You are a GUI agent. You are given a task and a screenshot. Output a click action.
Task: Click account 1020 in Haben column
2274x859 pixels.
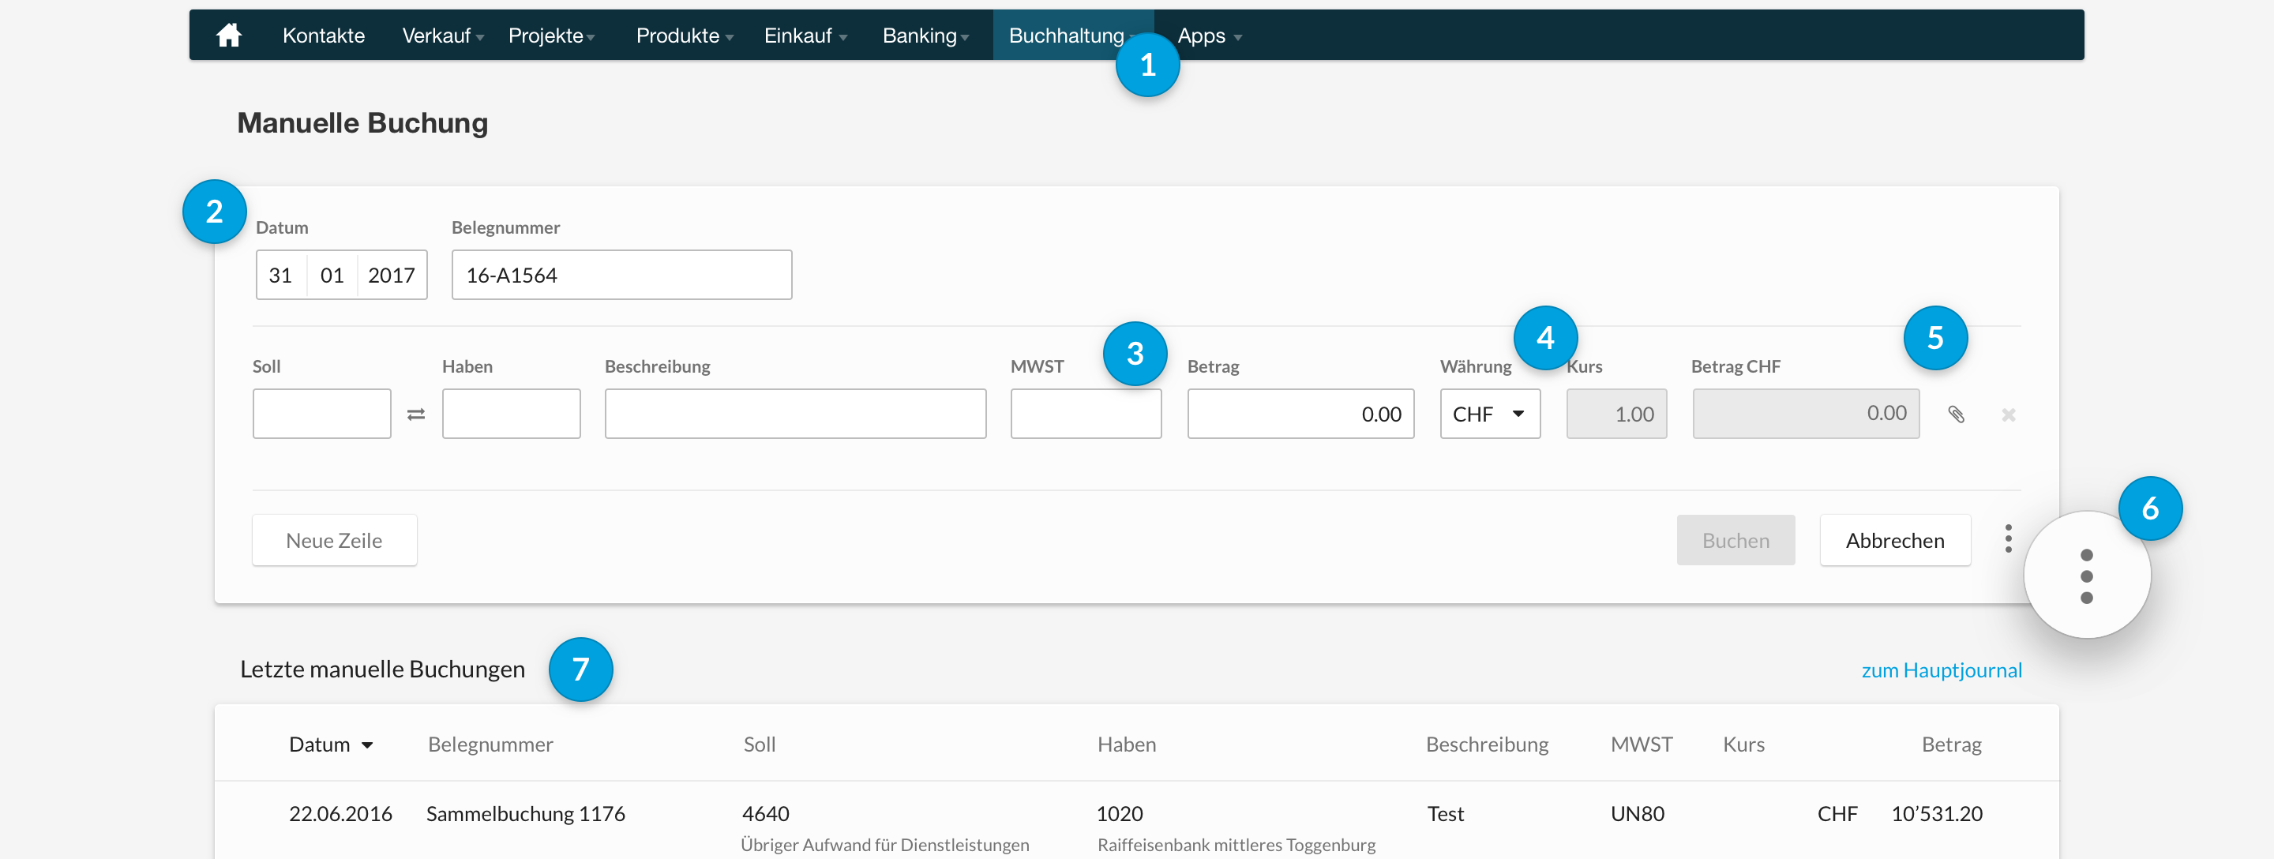coord(1120,813)
